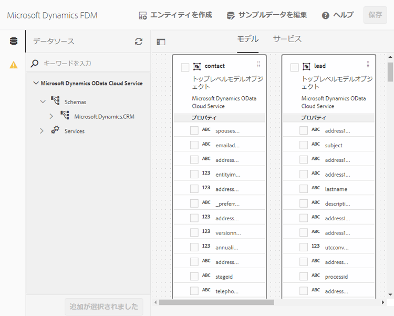Check the spouses property checkbox
394x316 pixels.
tap(194, 130)
